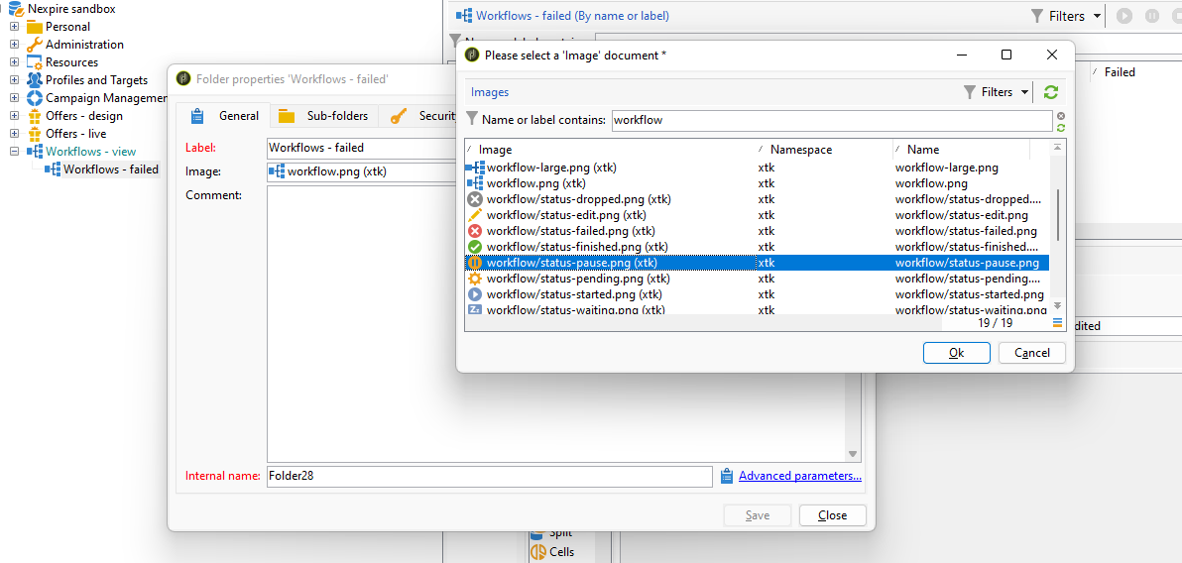This screenshot has height=563, width=1182.
Task: Collapse the Workflows - view node
Action: coord(14,152)
